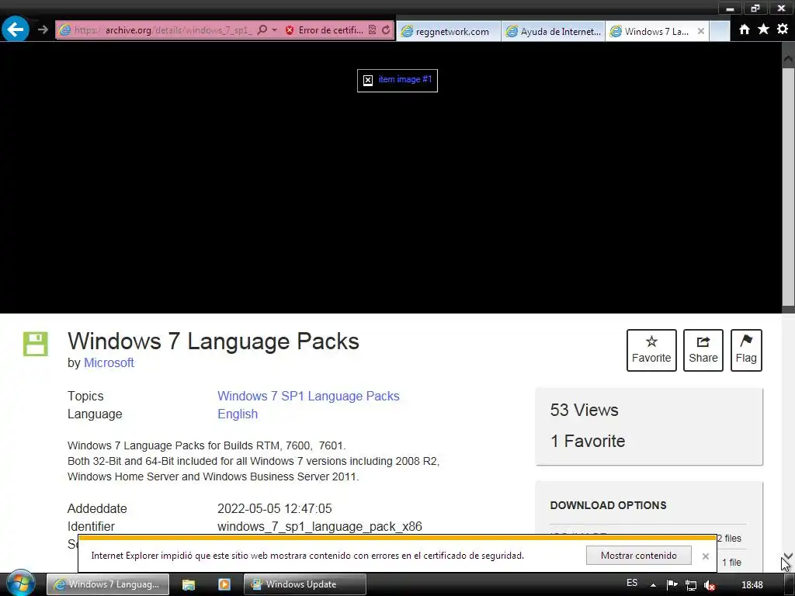Open the English language link

click(238, 414)
